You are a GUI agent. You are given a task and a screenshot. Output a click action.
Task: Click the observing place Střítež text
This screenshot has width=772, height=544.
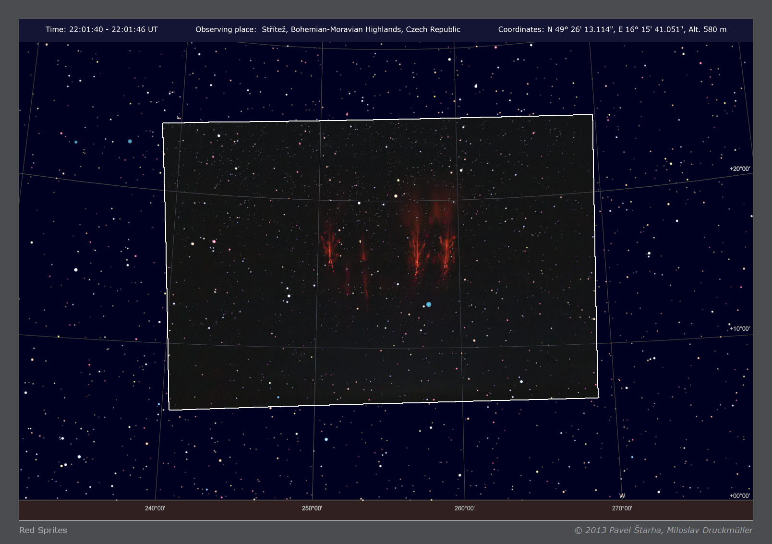click(327, 29)
